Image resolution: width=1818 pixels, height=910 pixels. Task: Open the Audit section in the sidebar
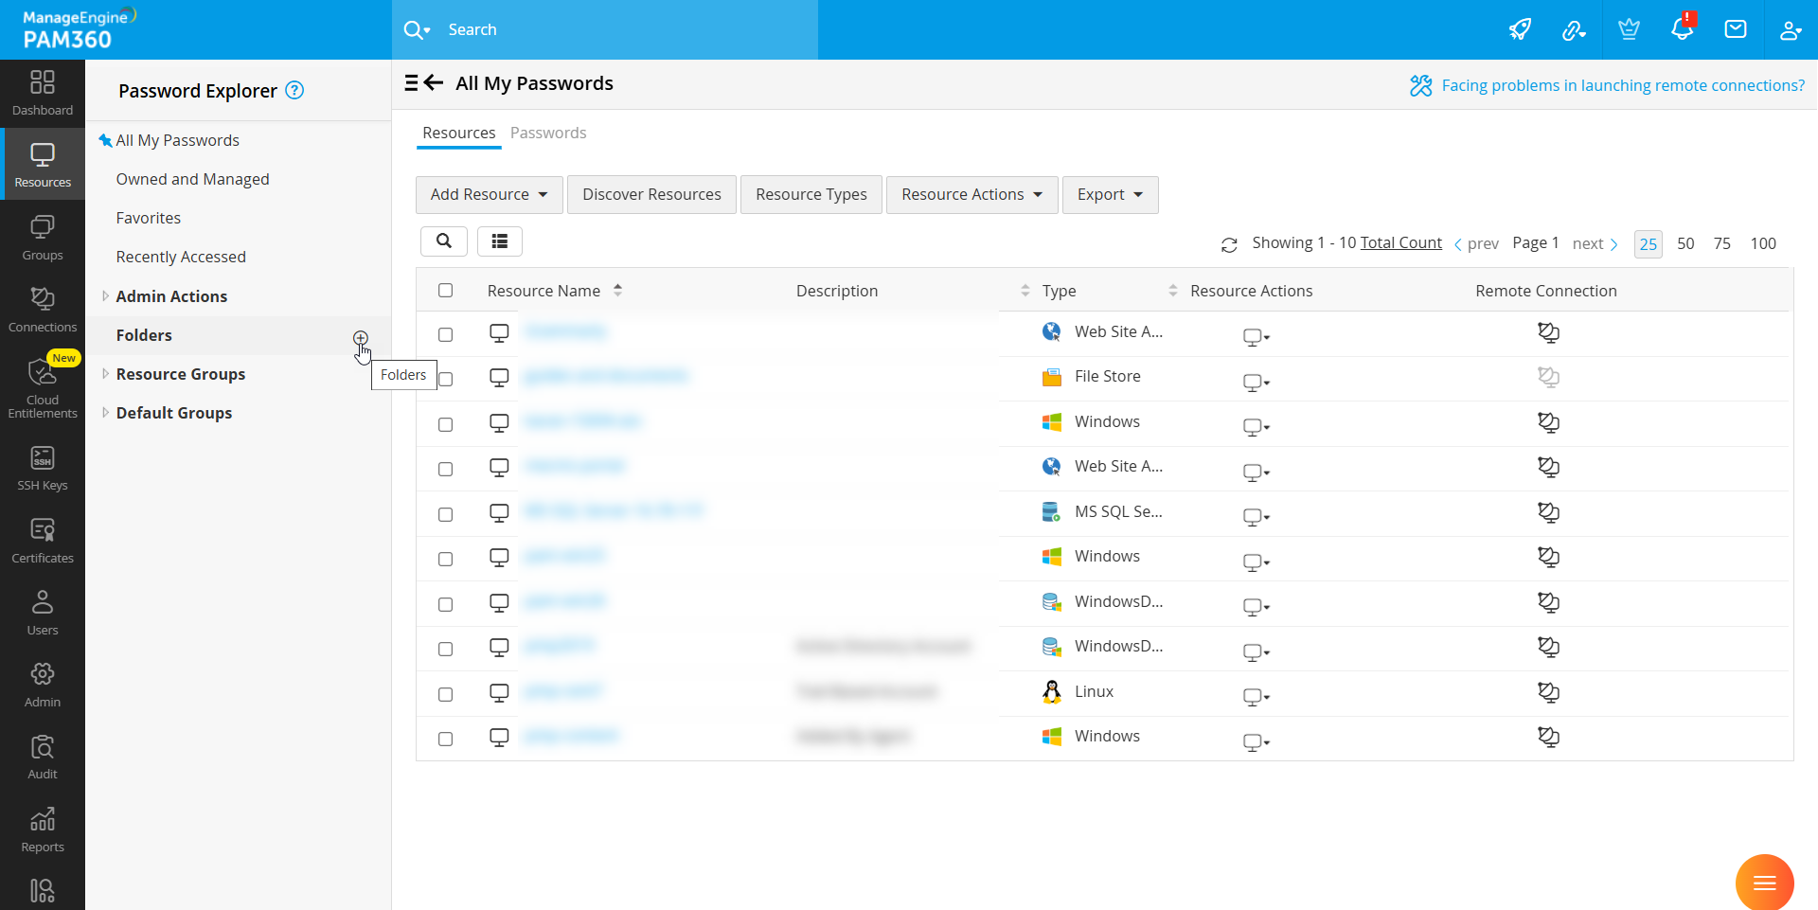coord(43,758)
